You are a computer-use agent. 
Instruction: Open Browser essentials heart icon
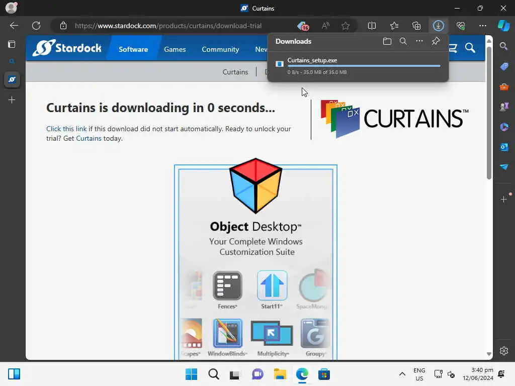[x=461, y=26]
